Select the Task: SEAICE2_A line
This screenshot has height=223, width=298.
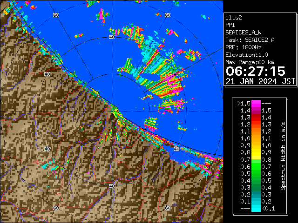[250, 40]
